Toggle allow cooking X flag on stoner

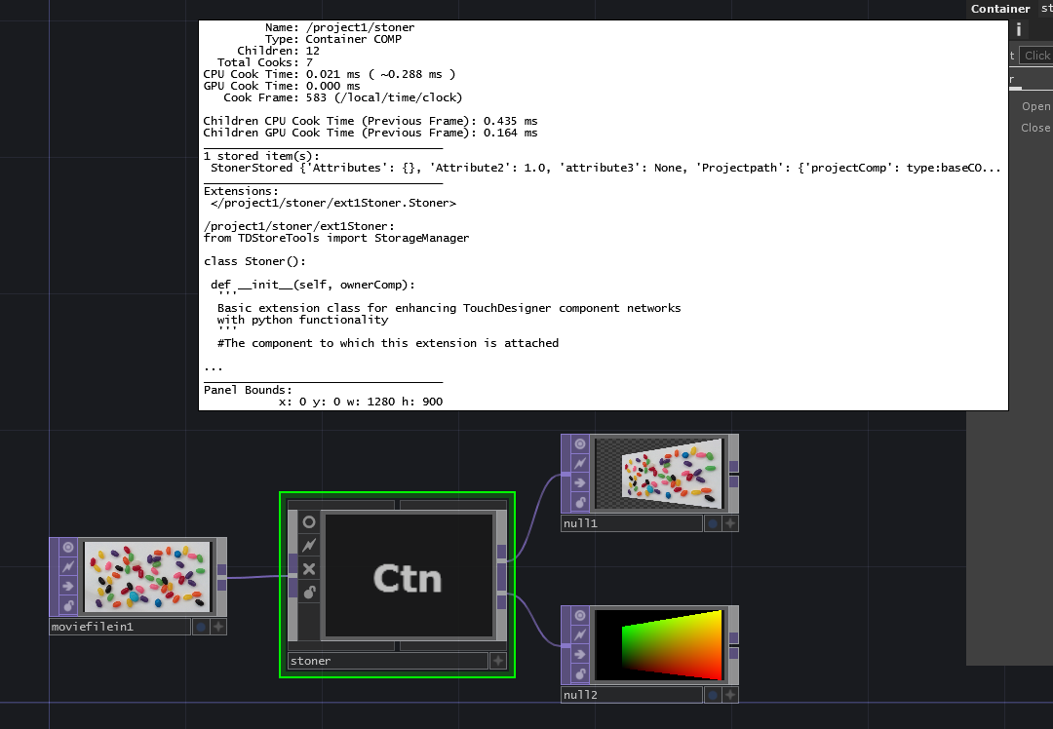tap(309, 568)
